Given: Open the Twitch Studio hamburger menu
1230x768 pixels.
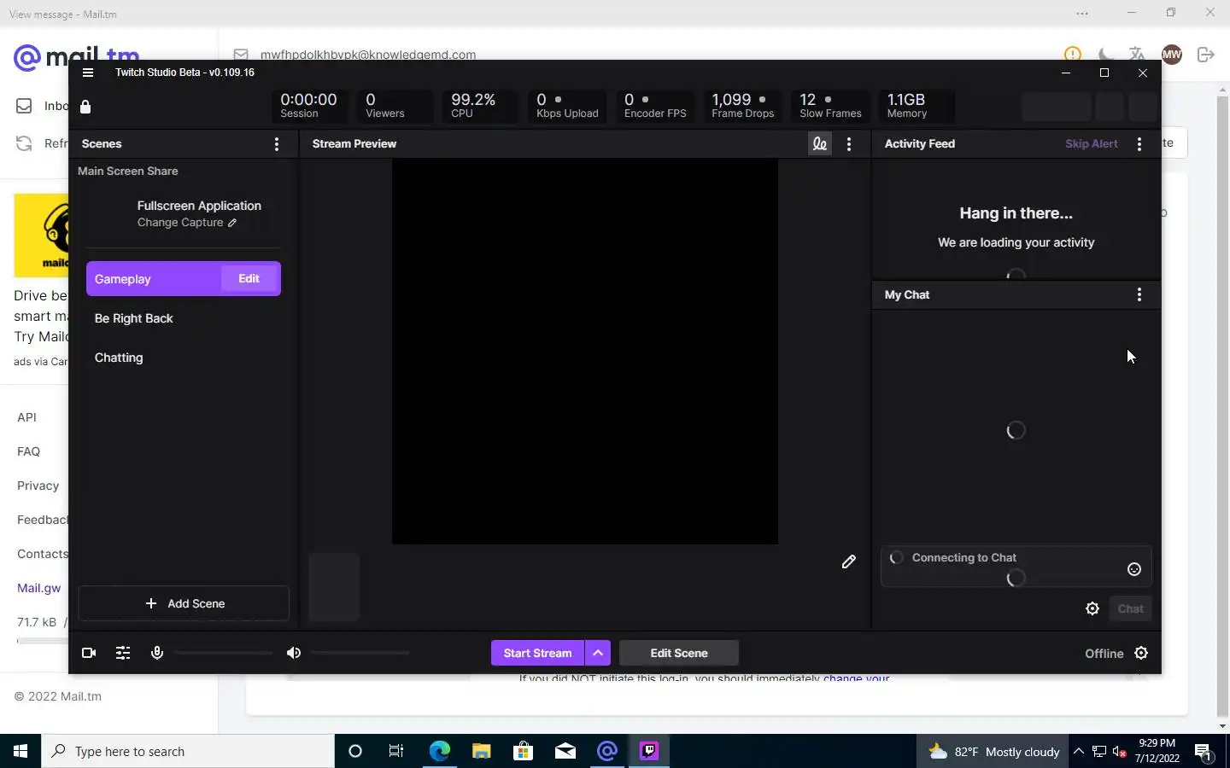Looking at the screenshot, I should (87, 73).
